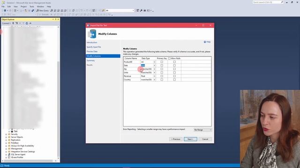
Task: Click the Help link in the wizard
Action: (x=207, y=42)
